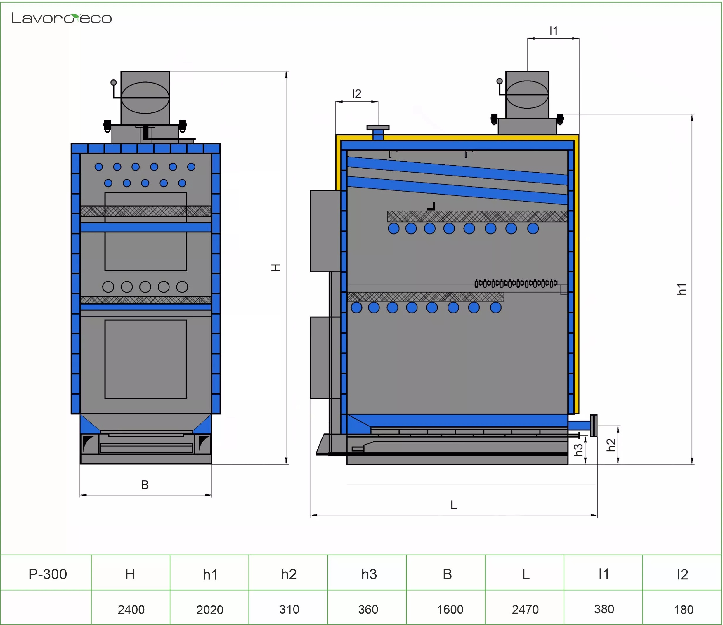Click the large lower door on front view
723x625 pixels.
(145, 359)
